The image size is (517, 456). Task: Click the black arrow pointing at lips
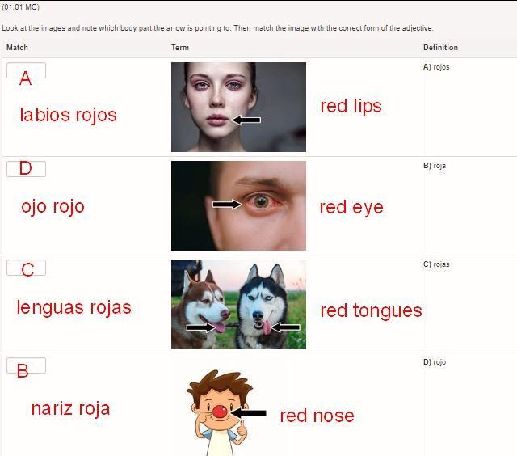tap(246, 120)
